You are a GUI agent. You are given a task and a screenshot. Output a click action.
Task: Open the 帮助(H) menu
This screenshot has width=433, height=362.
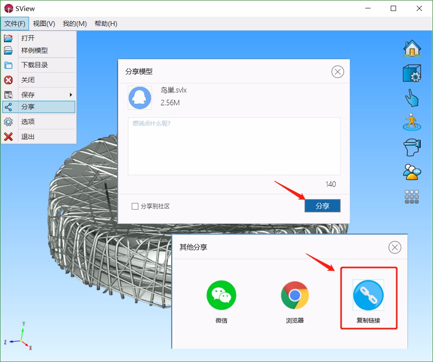click(x=106, y=24)
